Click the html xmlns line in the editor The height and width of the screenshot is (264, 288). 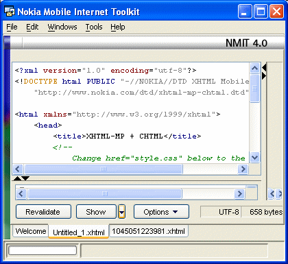[x=117, y=114]
